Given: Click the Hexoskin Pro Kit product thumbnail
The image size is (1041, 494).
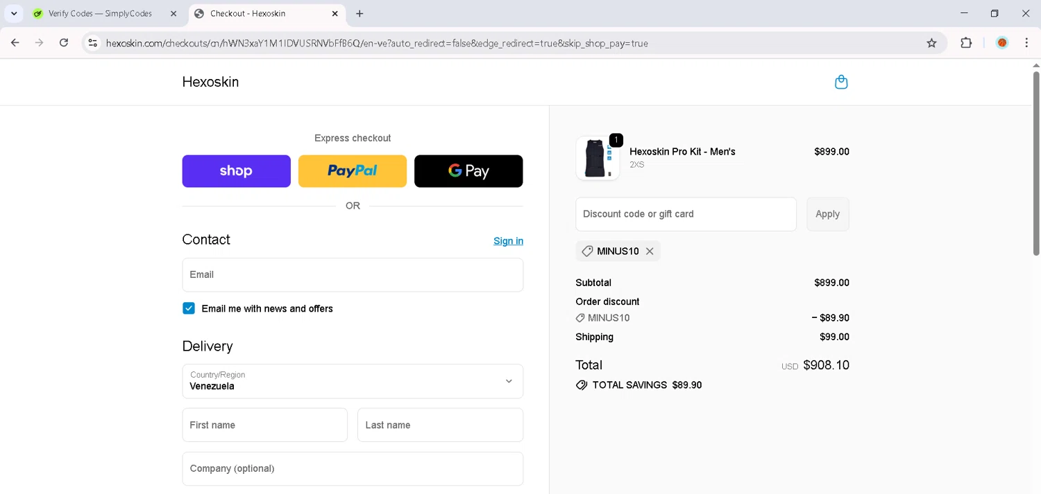Looking at the screenshot, I should coord(598,158).
